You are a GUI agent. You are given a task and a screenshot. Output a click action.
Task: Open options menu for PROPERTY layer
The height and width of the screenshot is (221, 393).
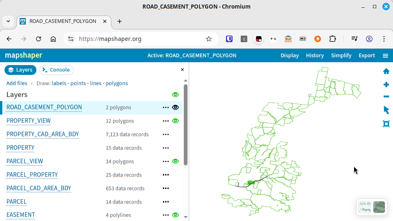click(166, 148)
